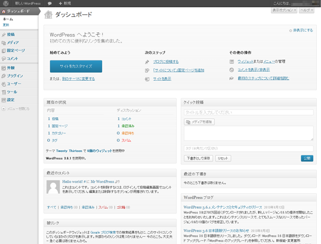Select ホーム in dashboard submenu
This screenshot has width=321, height=244.
(x=8, y=19)
